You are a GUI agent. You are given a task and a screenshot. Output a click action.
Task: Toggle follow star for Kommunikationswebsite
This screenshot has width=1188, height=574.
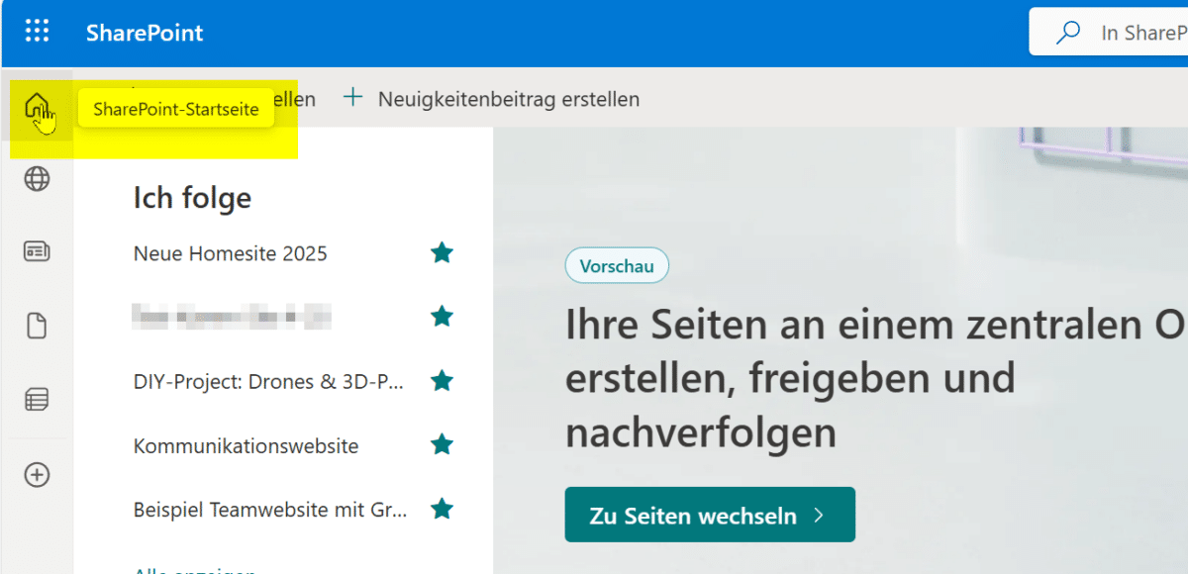point(442,445)
